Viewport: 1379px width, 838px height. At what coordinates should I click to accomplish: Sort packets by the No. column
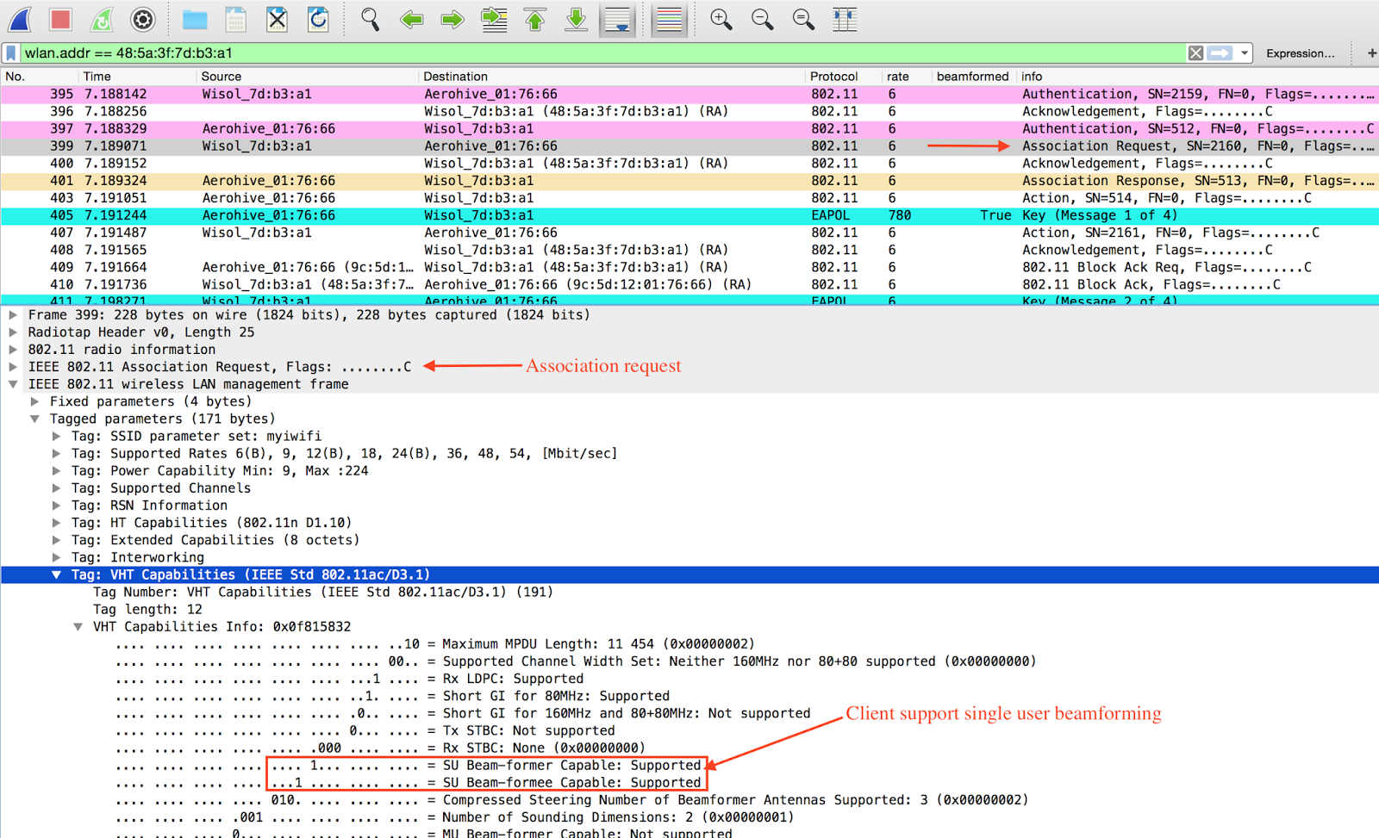coord(39,77)
